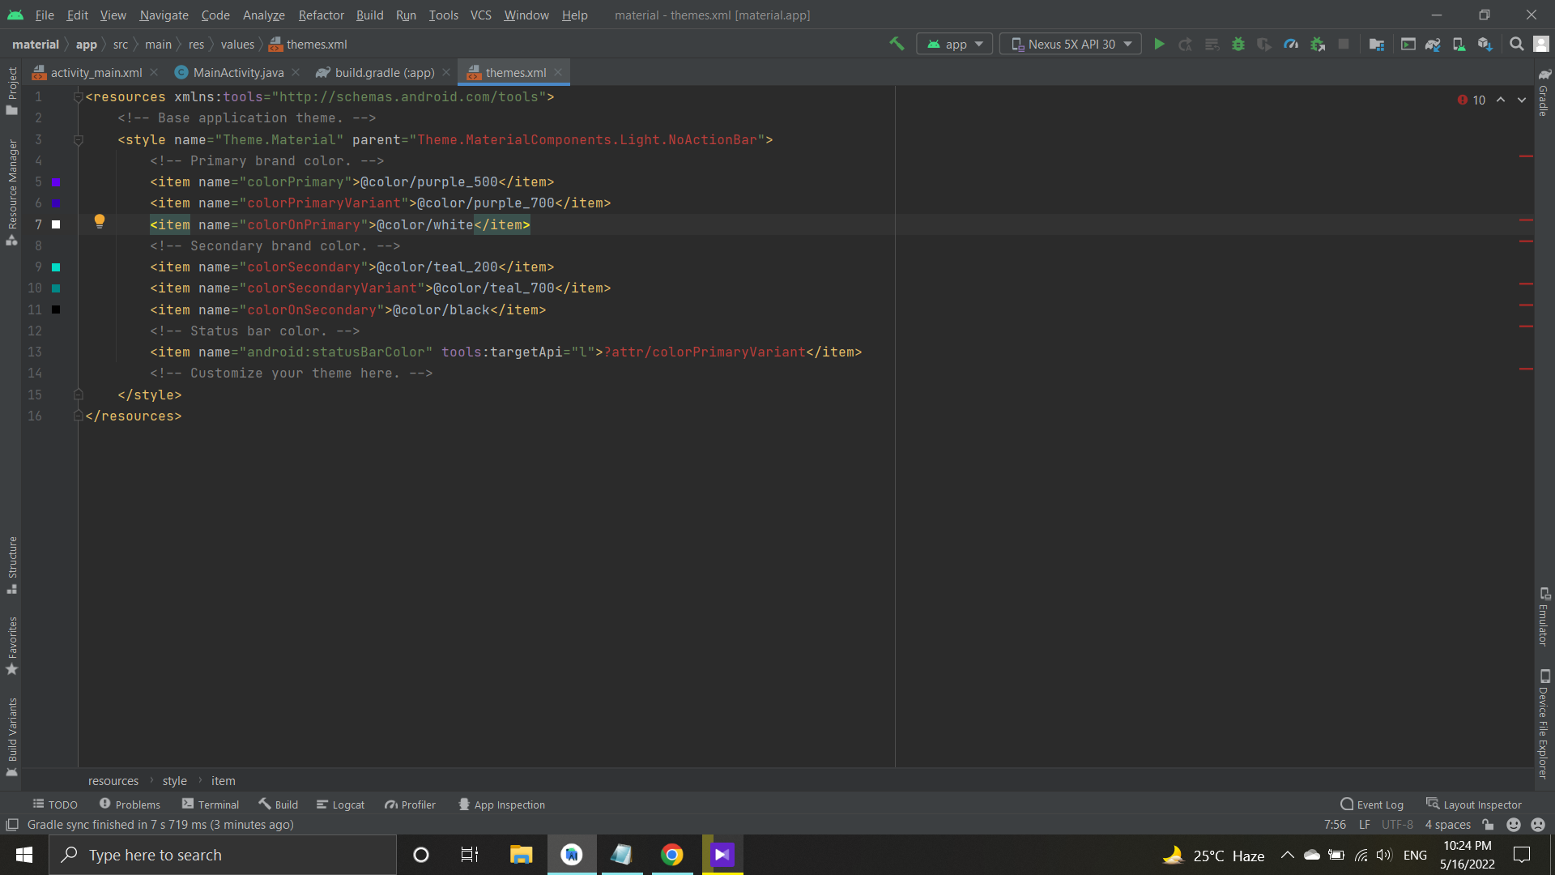Click the Build tab at bottom toolbar

click(284, 805)
